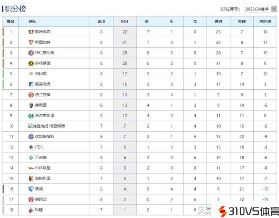Click the 净胜球 column header
This screenshot has height=218, width=279.
tap(265, 21)
